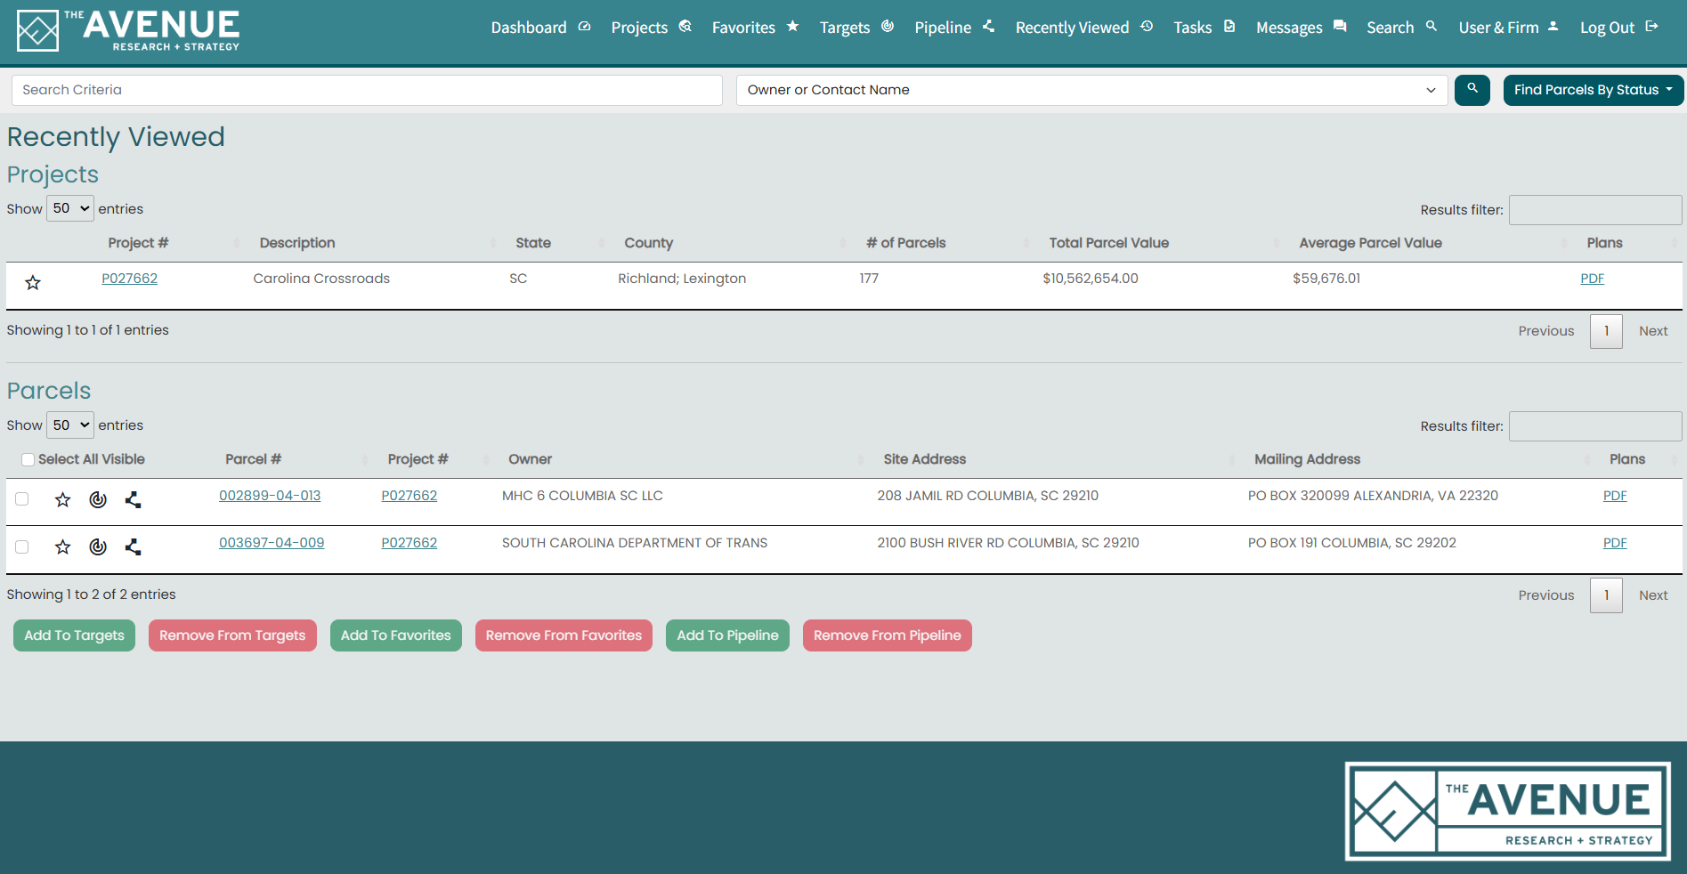The image size is (1687, 874).
Task: Click Parcels Results filter field
Action: tap(1595, 426)
